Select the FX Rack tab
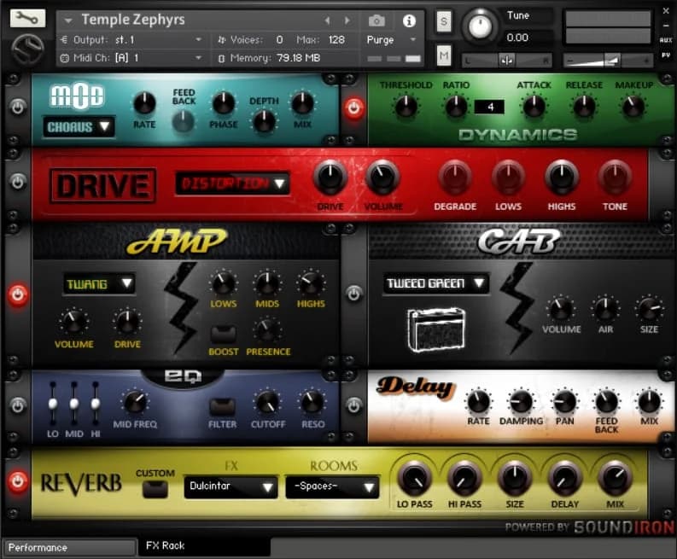Viewport: 677px width, 559px height. pos(203,546)
